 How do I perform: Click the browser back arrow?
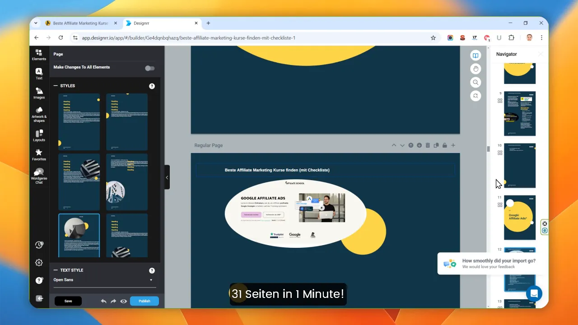coord(37,38)
